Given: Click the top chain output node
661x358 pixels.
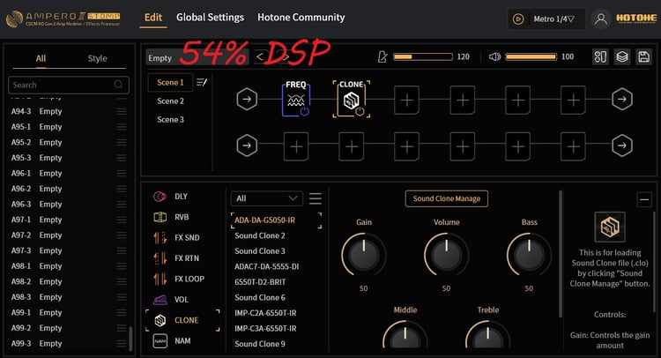Looking at the screenshot, I should click(622, 99).
